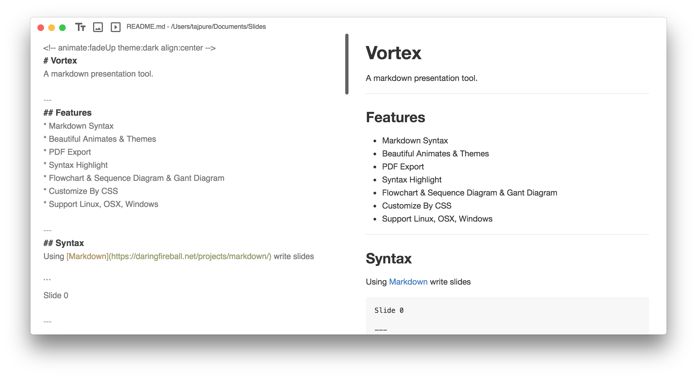Click 'Flowchart & Sequence Diagram' preview bullet

coord(470,193)
